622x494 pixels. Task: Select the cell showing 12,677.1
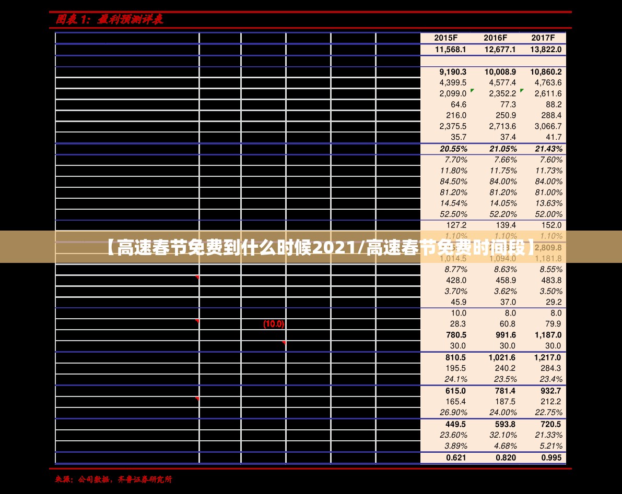[x=500, y=50]
